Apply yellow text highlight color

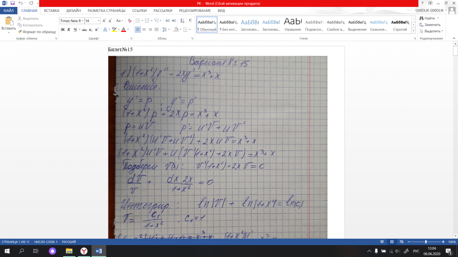(114, 29)
